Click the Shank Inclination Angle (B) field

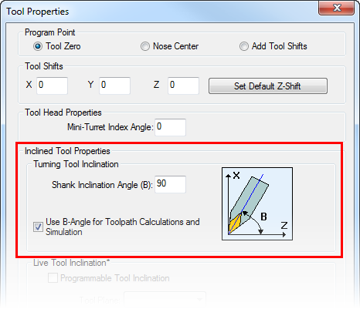point(170,184)
